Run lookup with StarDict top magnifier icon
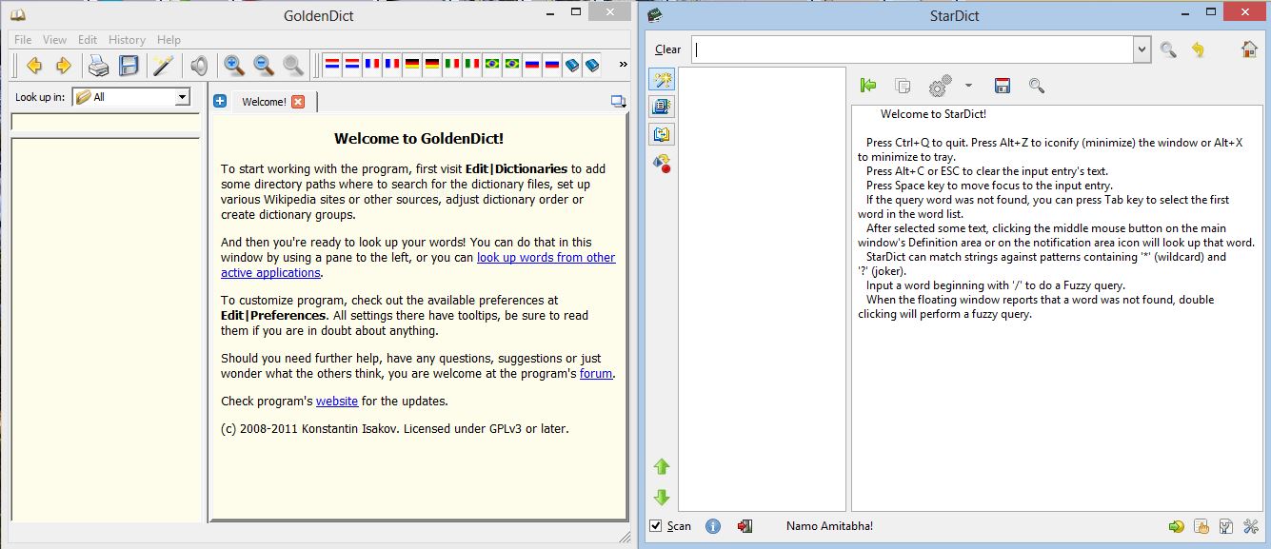Viewport: 1271px width, 549px height. (x=1168, y=49)
